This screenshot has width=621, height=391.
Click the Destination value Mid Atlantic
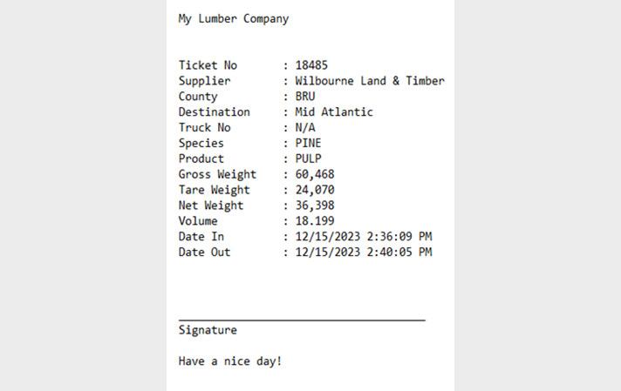[334, 111]
